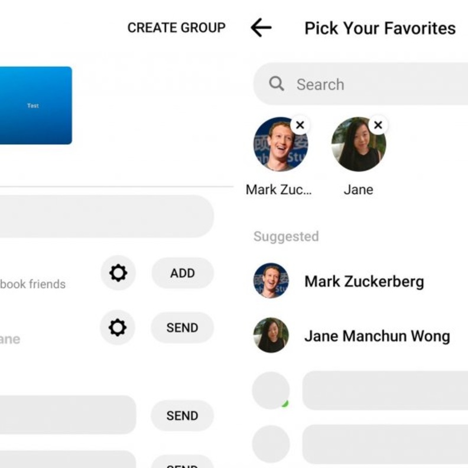Click Jane Manchun Wong's avatar in Suggested
468x468 pixels.
[x=271, y=336]
